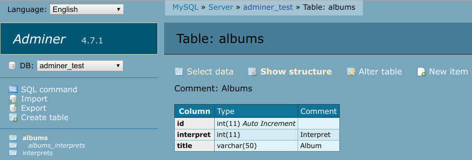This screenshot has width=472, height=160.
Task: Click the New item page icon
Action: [x=421, y=72]
